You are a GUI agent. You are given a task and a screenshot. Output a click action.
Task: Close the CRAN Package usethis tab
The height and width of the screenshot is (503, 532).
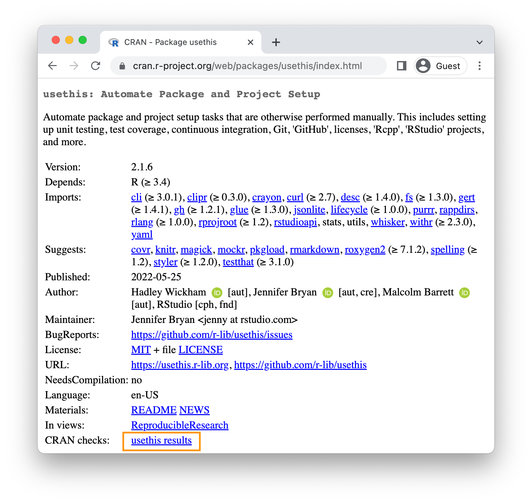tap(250, 42)
